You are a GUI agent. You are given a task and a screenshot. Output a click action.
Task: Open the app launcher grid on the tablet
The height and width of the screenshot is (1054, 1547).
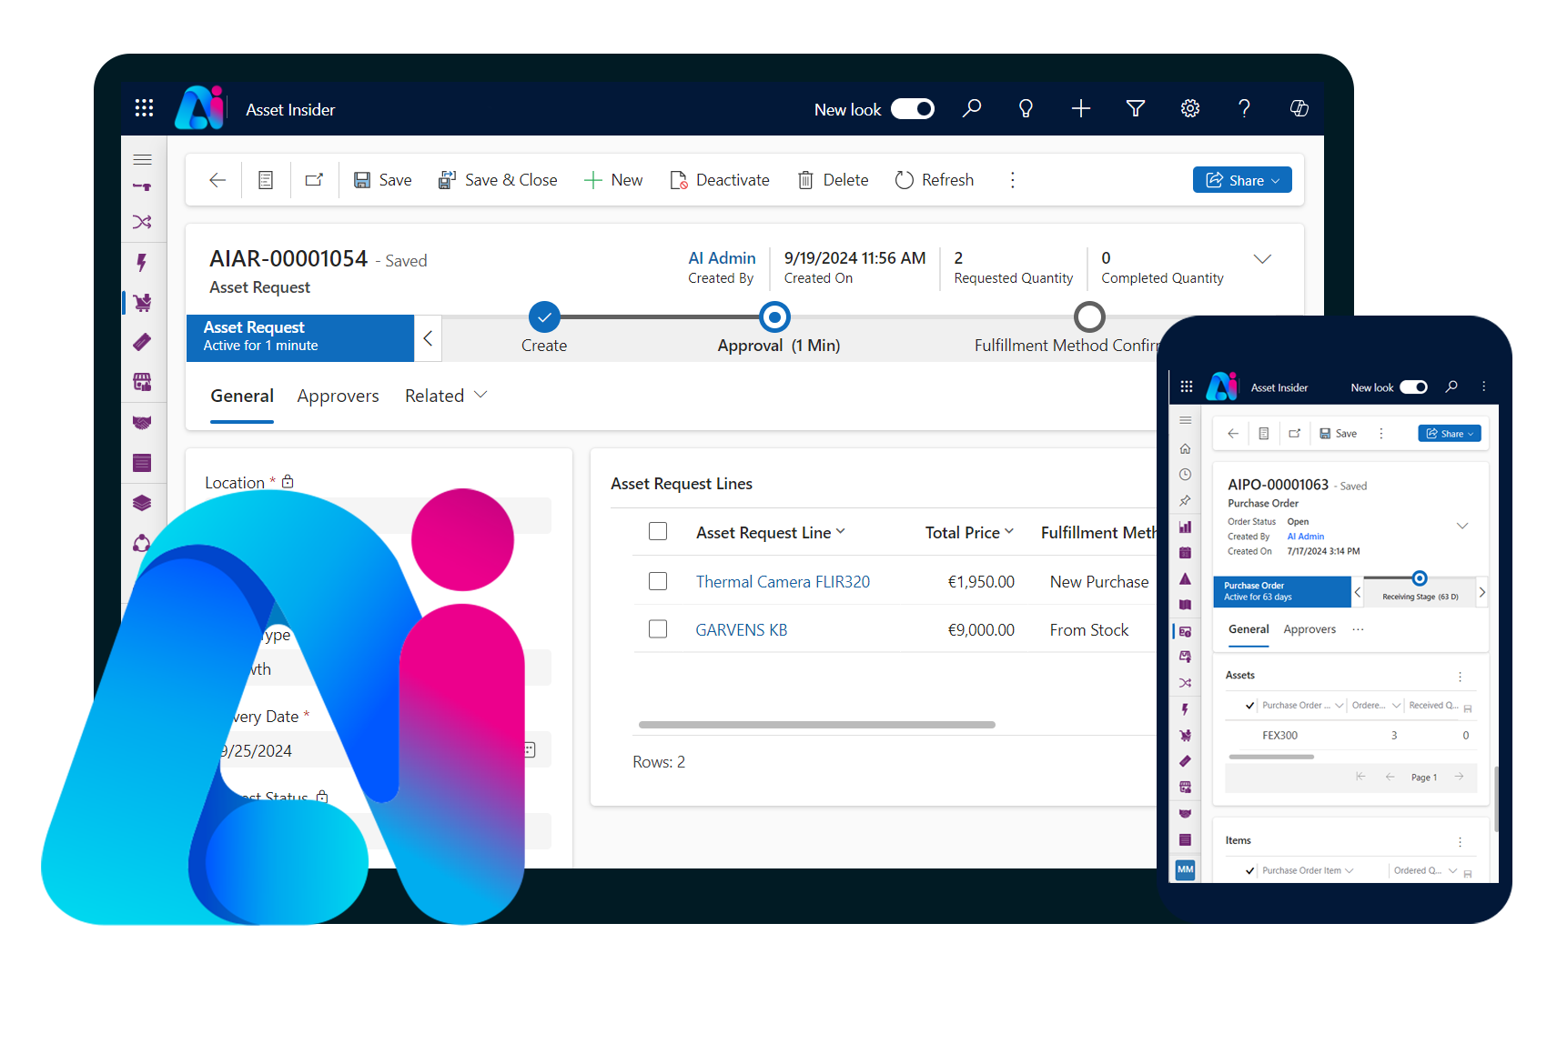point(144,108)
